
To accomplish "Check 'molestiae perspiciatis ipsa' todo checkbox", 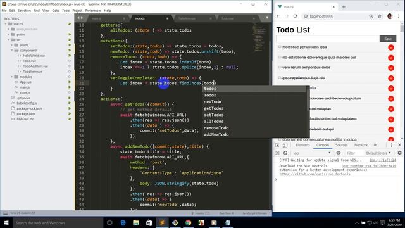I will coord(280,47).
